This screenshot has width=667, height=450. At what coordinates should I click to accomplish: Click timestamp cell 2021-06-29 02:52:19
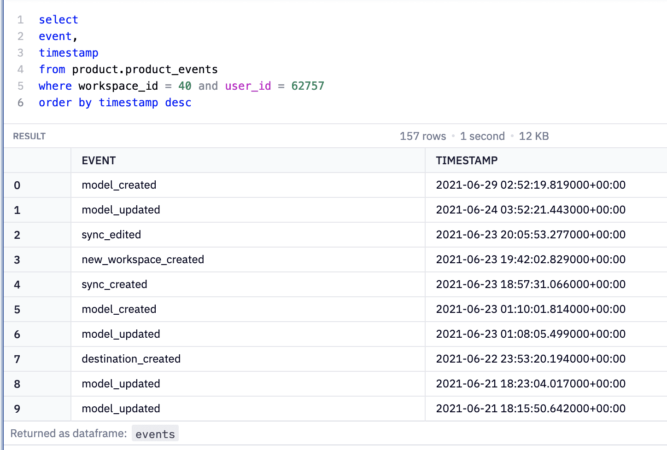coord(530,185)
